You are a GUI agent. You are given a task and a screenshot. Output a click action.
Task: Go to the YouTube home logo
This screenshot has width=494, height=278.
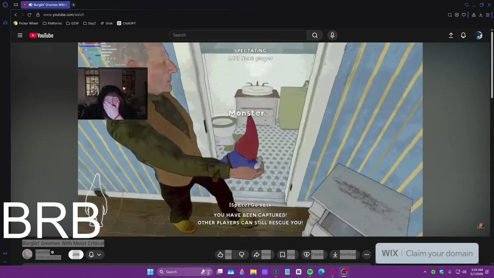point(41,35)
